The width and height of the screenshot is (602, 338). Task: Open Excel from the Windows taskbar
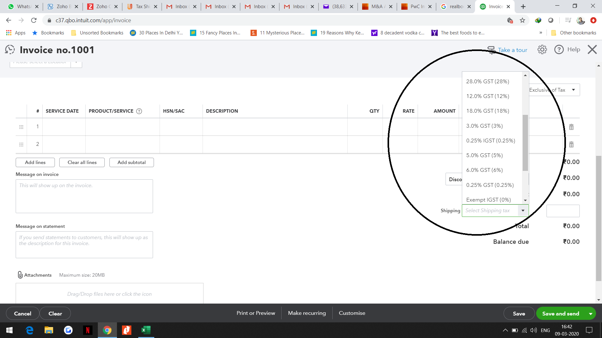[x=146, y=330]
